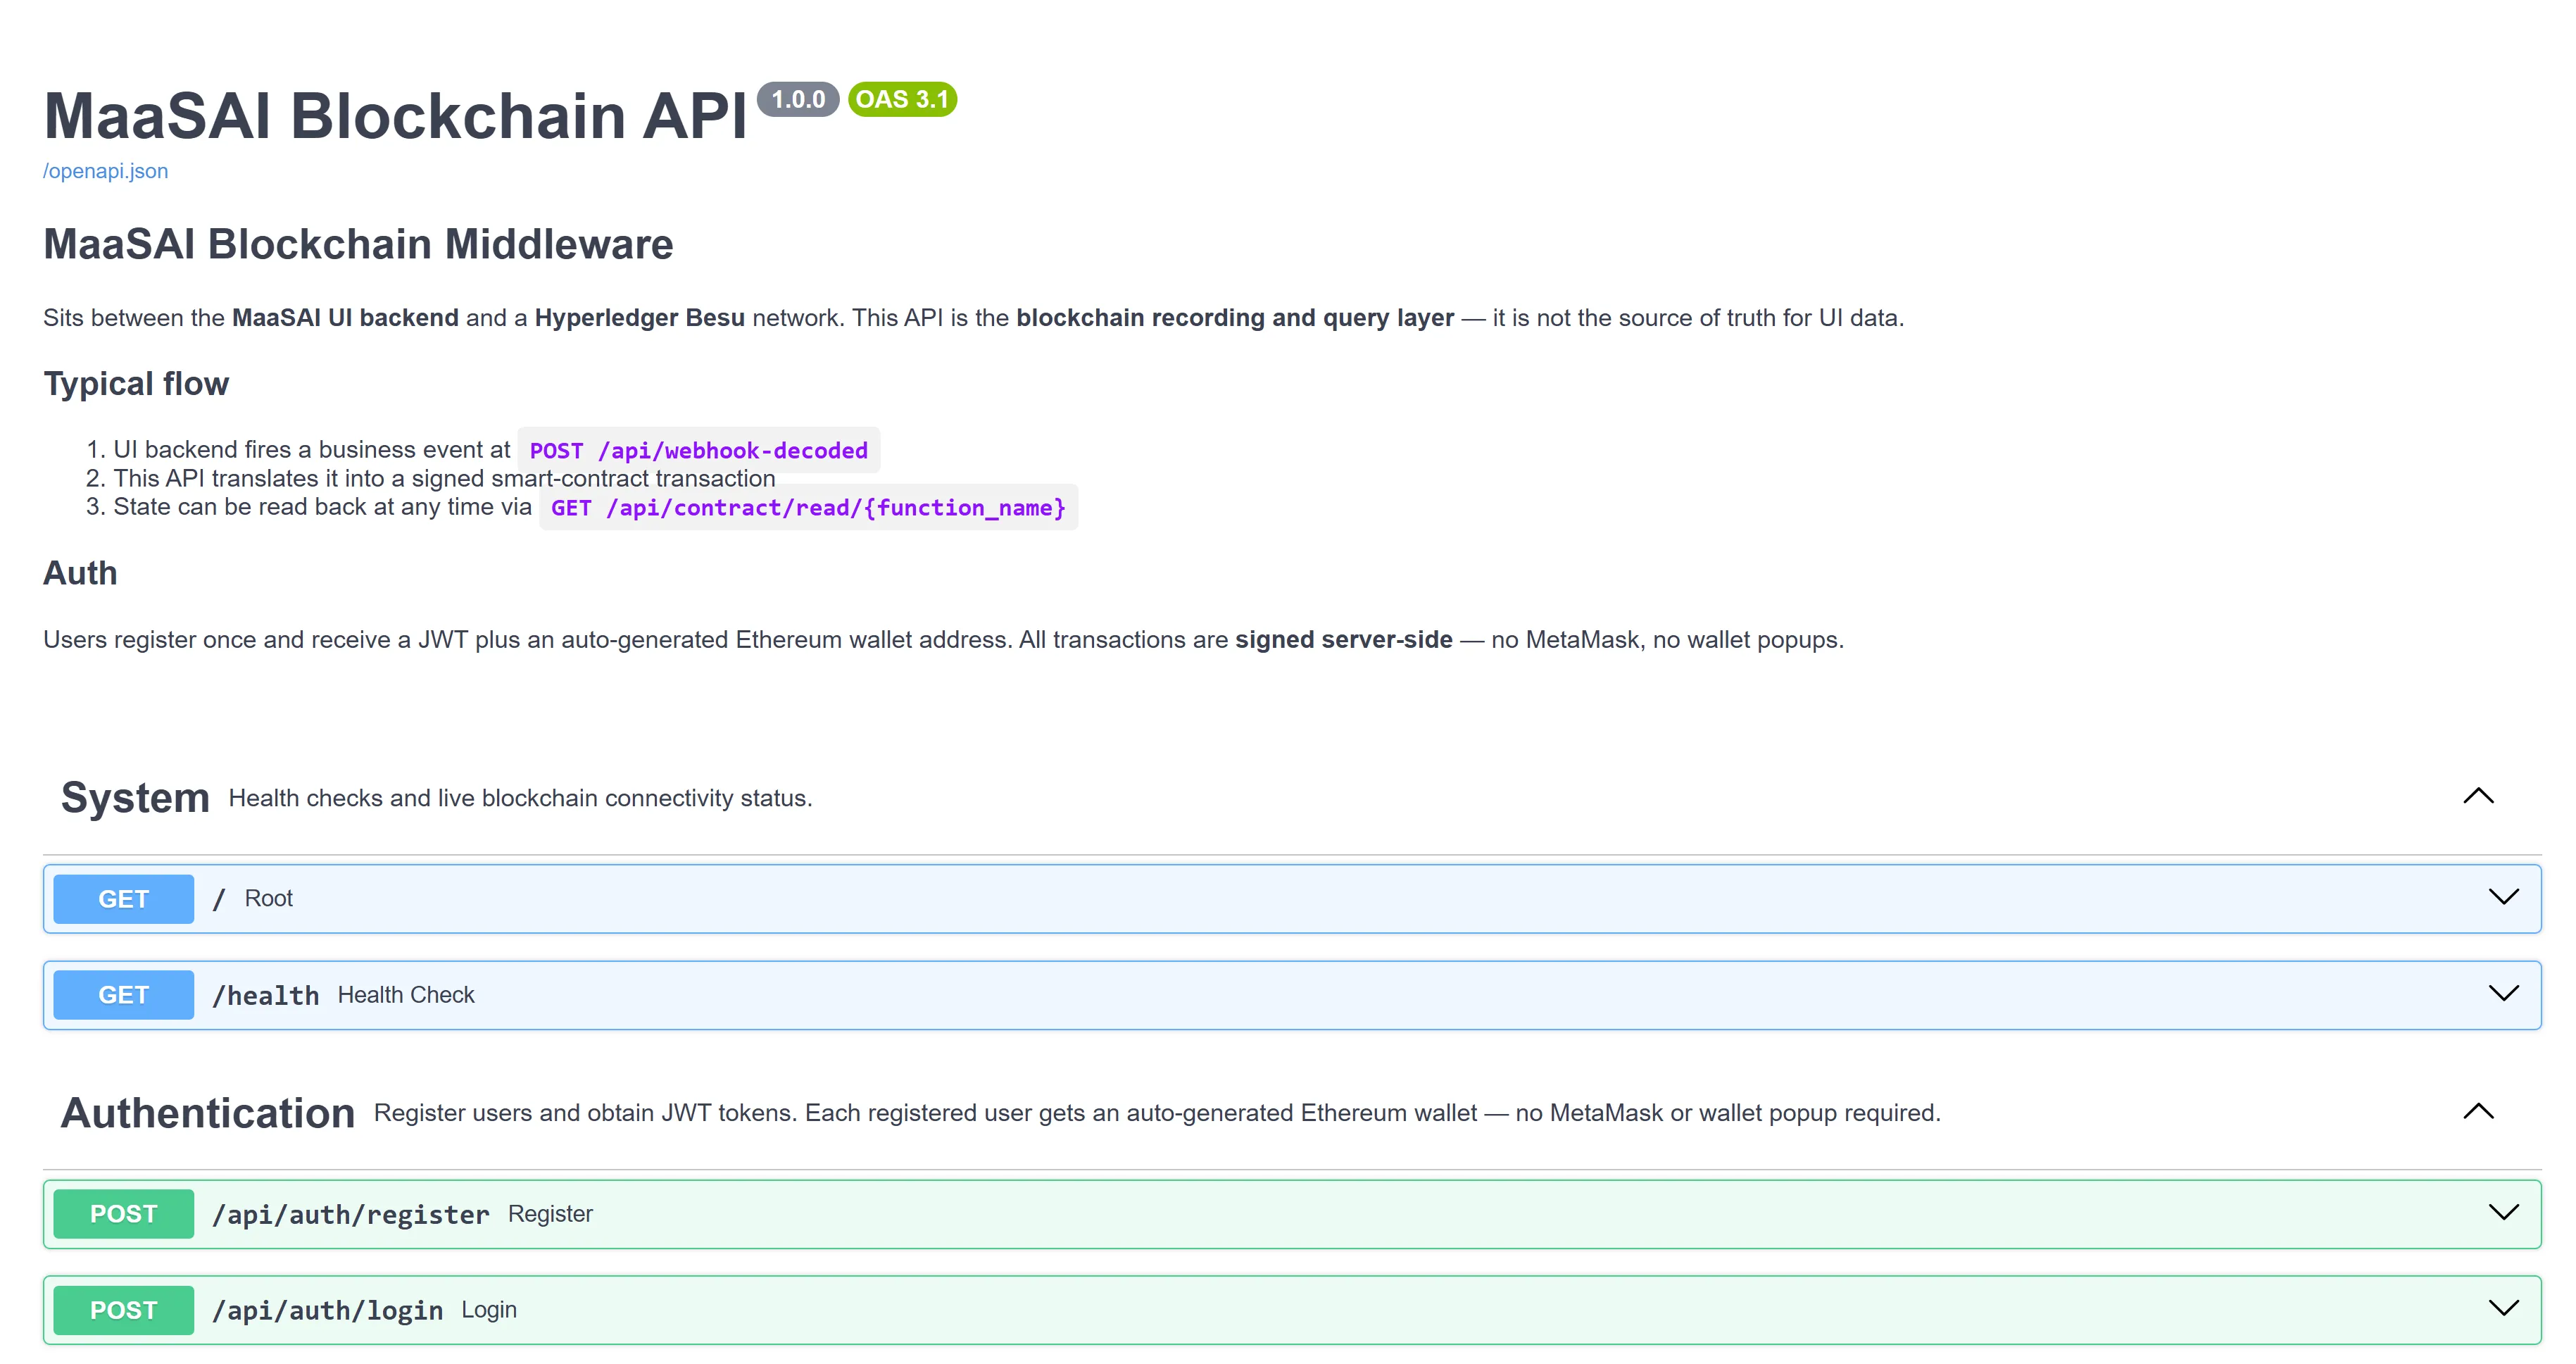This screenshot has width=2576, height=1364.
Task: Select the /api/auth/login path text
Action: [328, 1311]
